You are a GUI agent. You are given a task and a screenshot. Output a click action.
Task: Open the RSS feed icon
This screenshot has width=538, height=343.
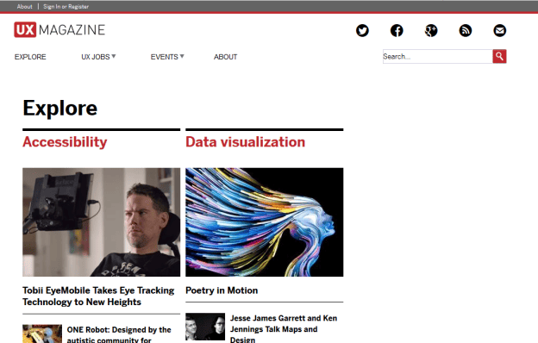tap(466, 30)
